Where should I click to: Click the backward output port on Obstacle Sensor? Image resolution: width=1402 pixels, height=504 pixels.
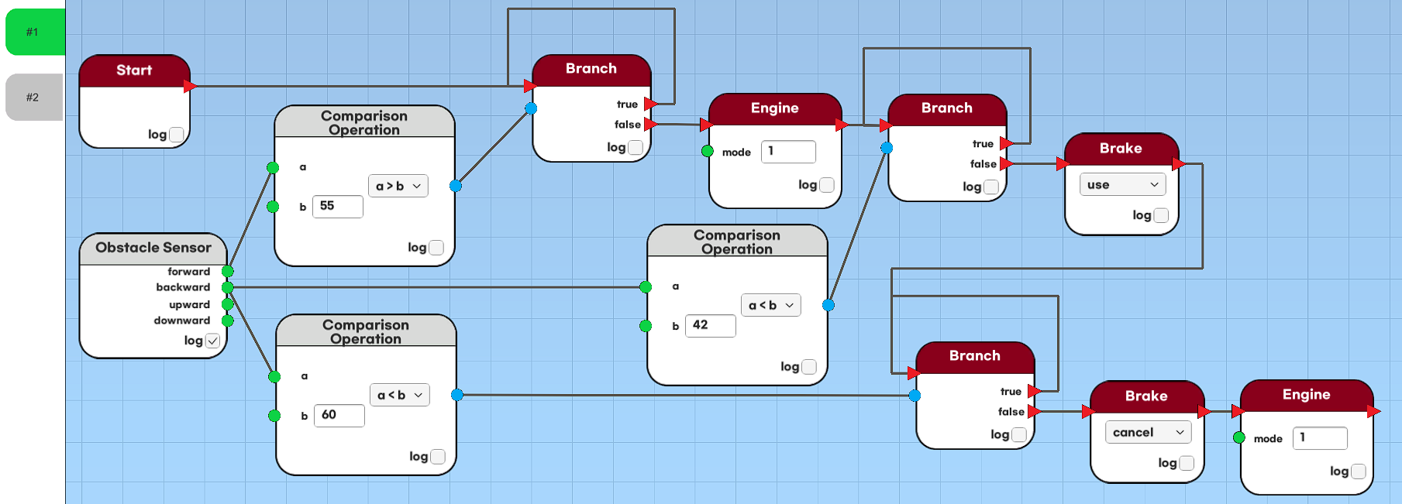[228, 287]
